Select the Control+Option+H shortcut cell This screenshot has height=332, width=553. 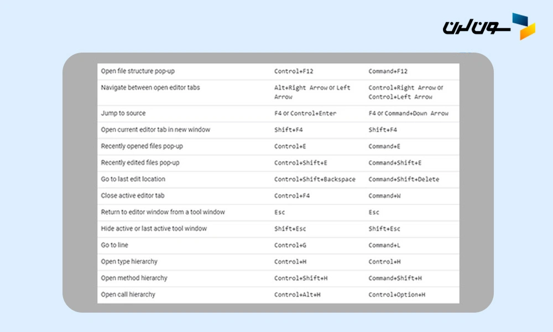pos(397,295)
